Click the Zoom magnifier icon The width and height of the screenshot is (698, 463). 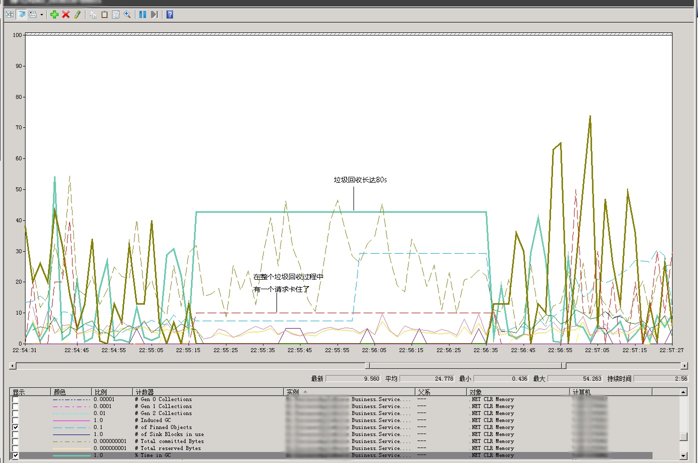[127, 14]
